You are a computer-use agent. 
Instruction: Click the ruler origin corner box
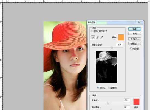[x=1, y=1]
